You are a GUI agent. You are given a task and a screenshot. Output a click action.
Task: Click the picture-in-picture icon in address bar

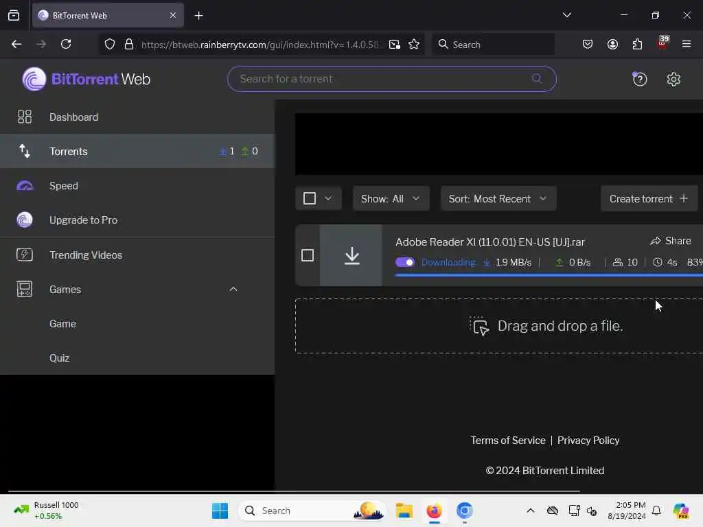coord(395,45)
